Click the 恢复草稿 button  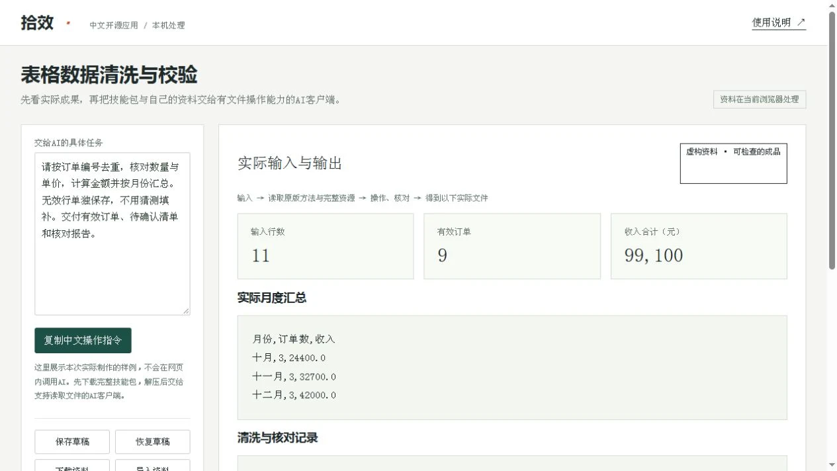[152, 442]
